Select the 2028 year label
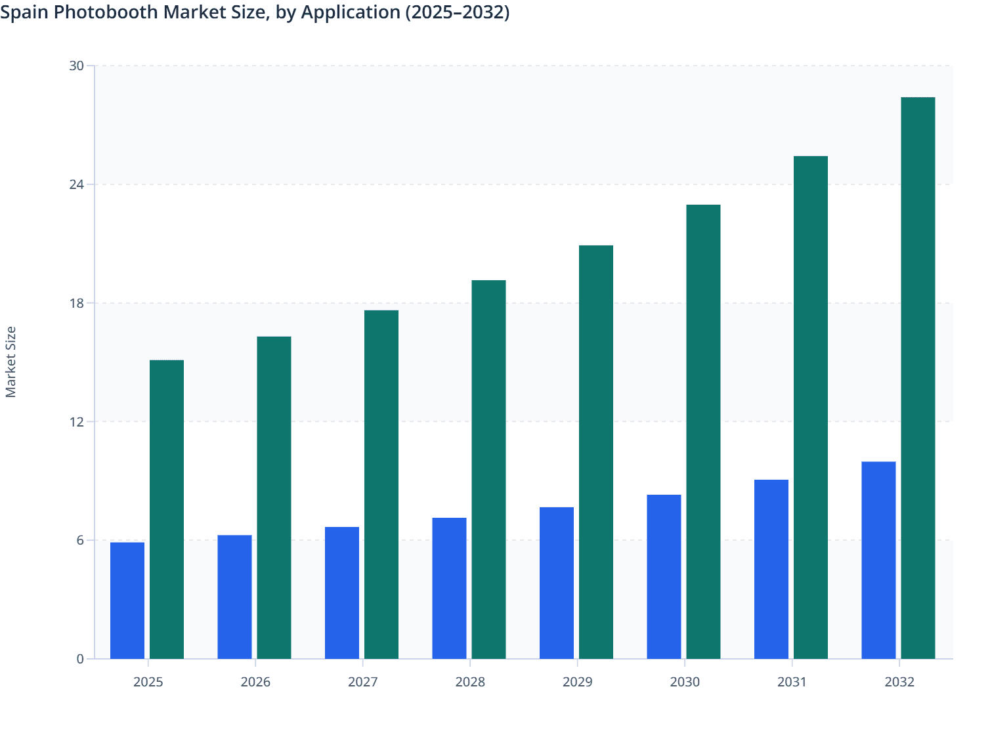This screenshot has height=735, width=990. (470, 682)
